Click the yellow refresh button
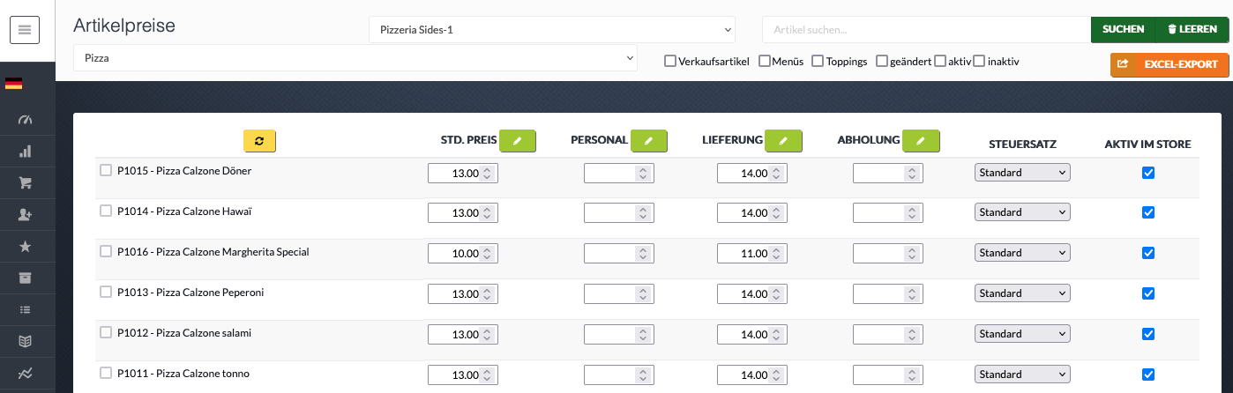Image resolution: width=1233 pixels, height=393 pixels. [x=259, y=141]
